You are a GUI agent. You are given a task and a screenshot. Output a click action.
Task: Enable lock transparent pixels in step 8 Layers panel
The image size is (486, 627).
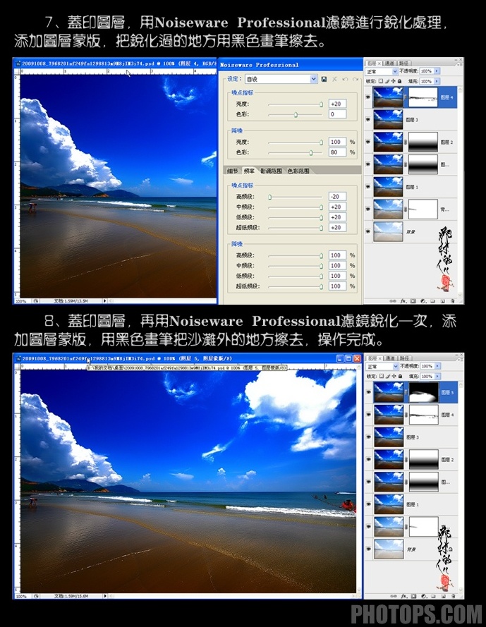[381, 377]
